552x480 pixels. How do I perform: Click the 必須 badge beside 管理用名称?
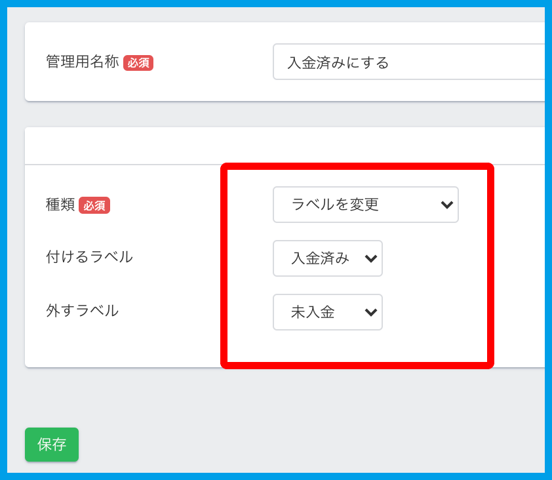click(x=138, y=63)
